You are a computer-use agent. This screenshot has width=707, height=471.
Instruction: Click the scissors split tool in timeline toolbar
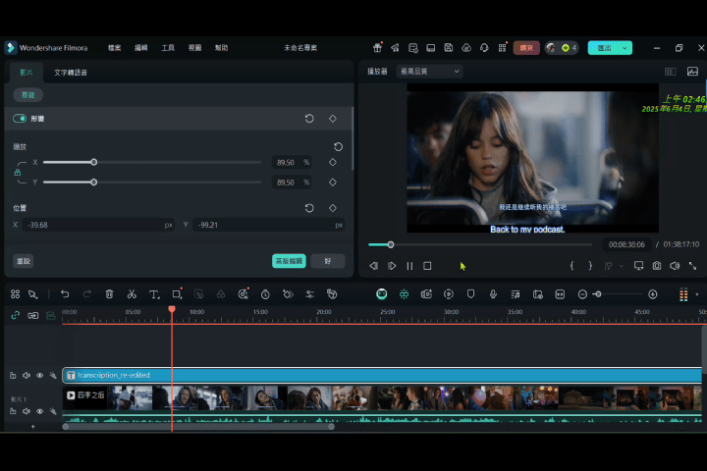pyautogui.click(x=132, y=294)
